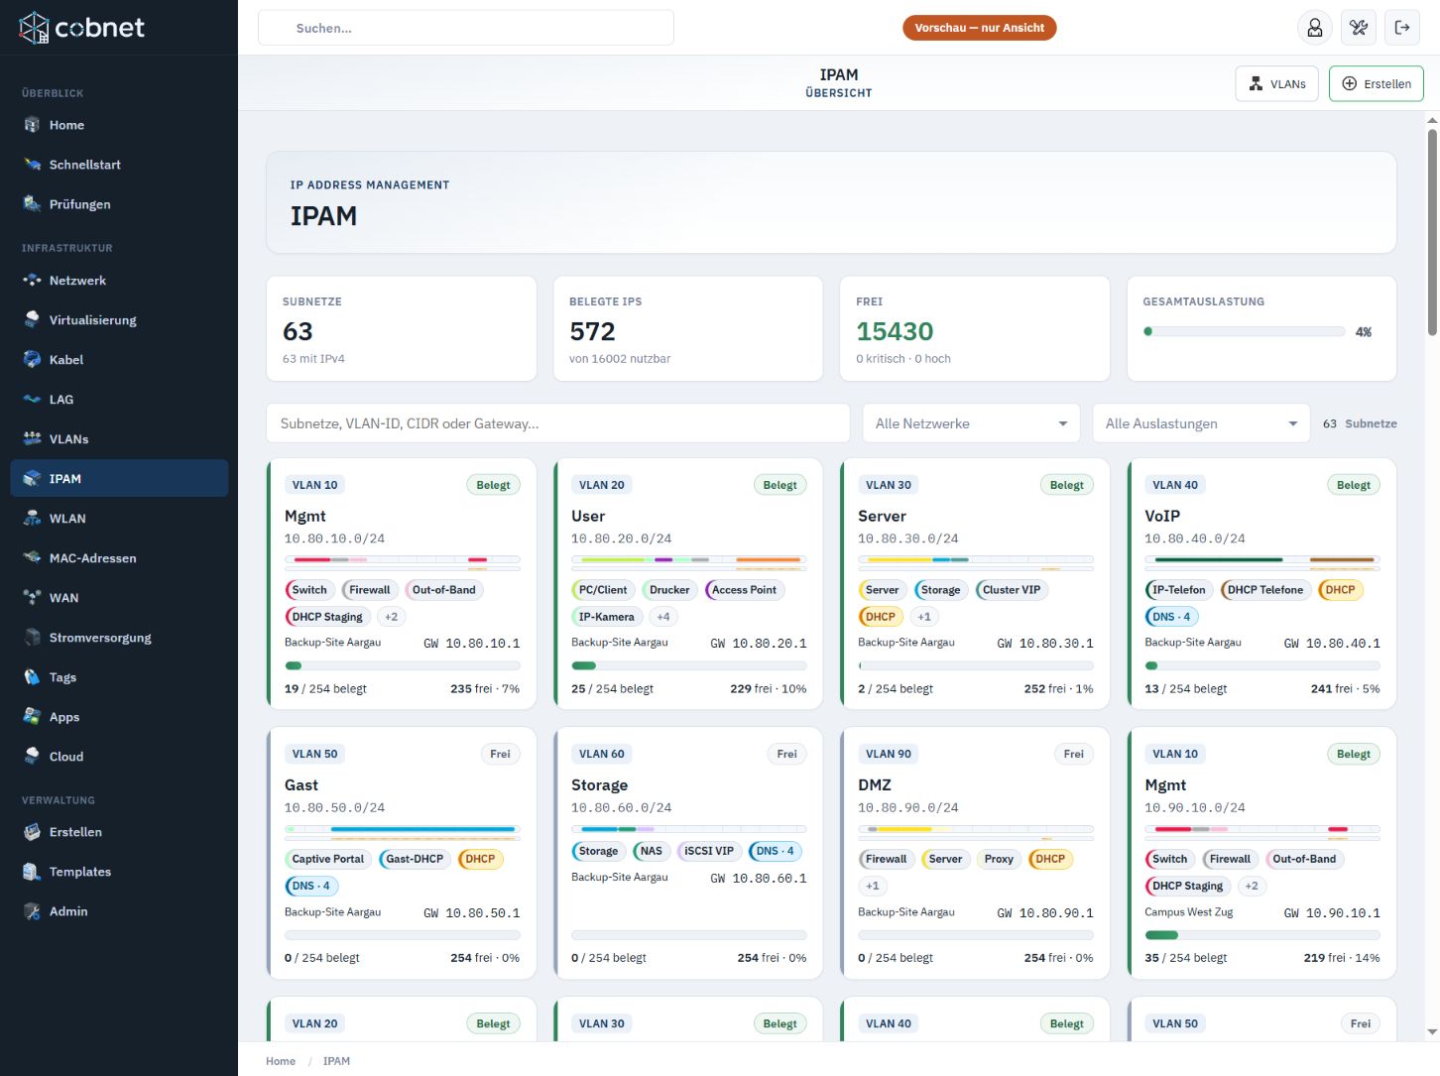Click the Prüfungen sidebar icon
Image resolution: width=1440 pixels, height=1076 pixels.
32,204
